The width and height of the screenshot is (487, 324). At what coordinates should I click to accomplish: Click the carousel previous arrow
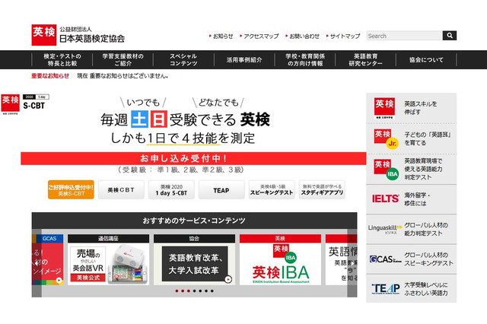tap(37, 263)
